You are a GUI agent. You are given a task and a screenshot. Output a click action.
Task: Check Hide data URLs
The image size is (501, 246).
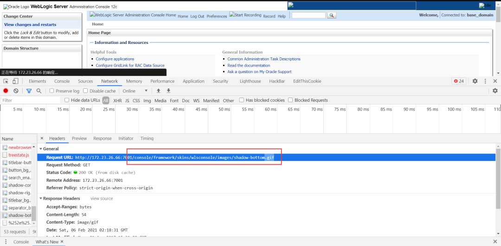coord(67,100)
